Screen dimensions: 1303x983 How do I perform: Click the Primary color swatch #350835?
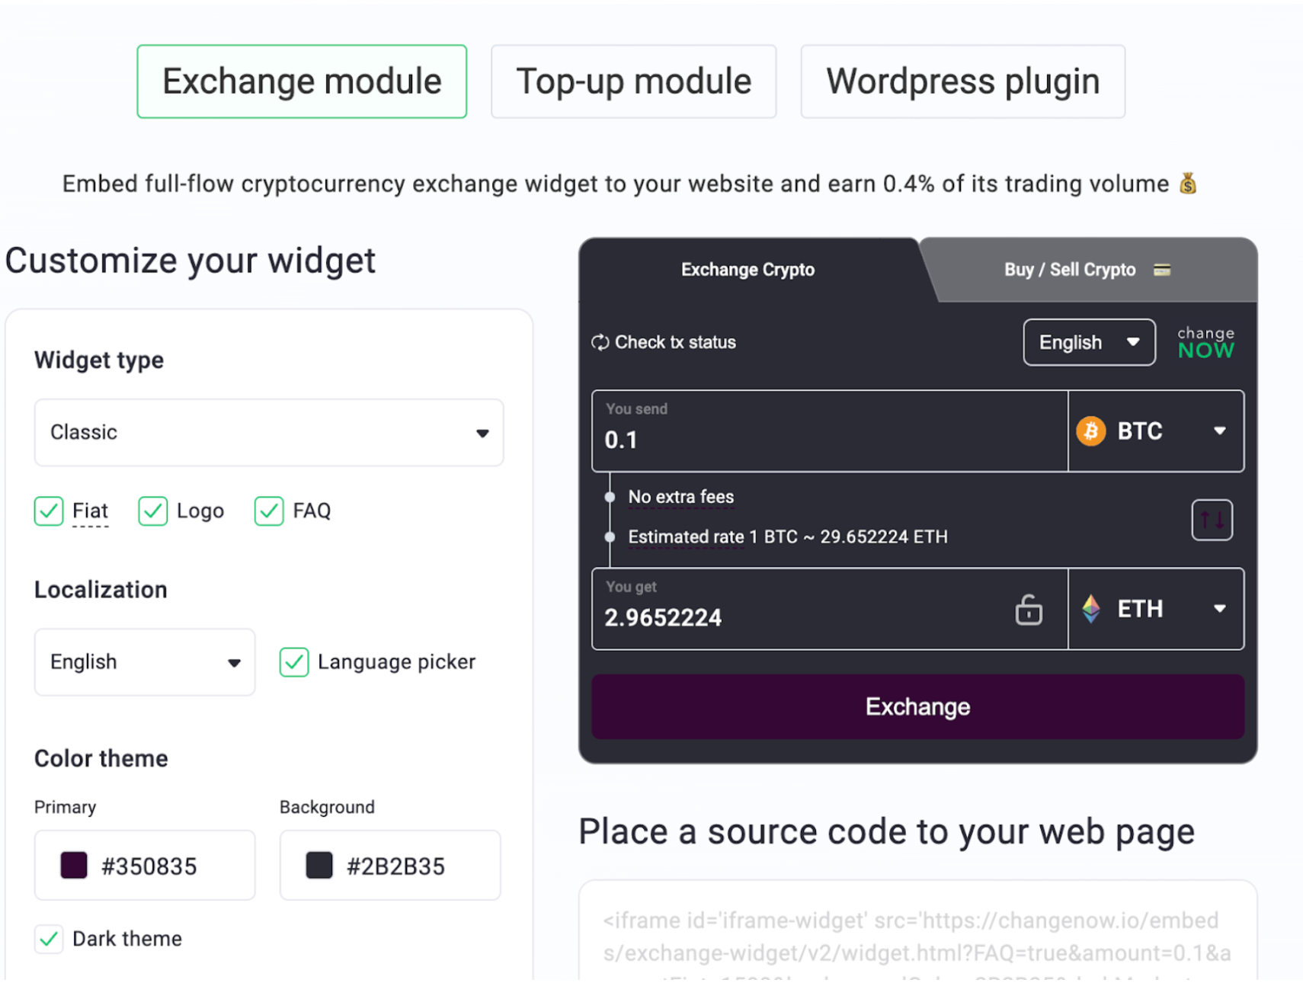tap(72, 865)
